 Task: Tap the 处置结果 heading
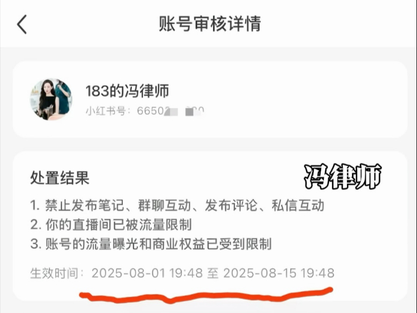point(60,178)
